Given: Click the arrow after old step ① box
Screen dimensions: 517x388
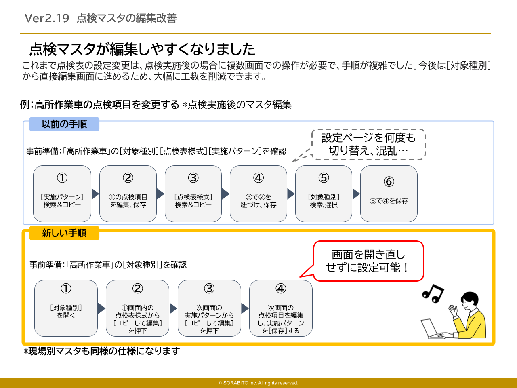Looking at the screenshot, I should click(x=95, y=194).
